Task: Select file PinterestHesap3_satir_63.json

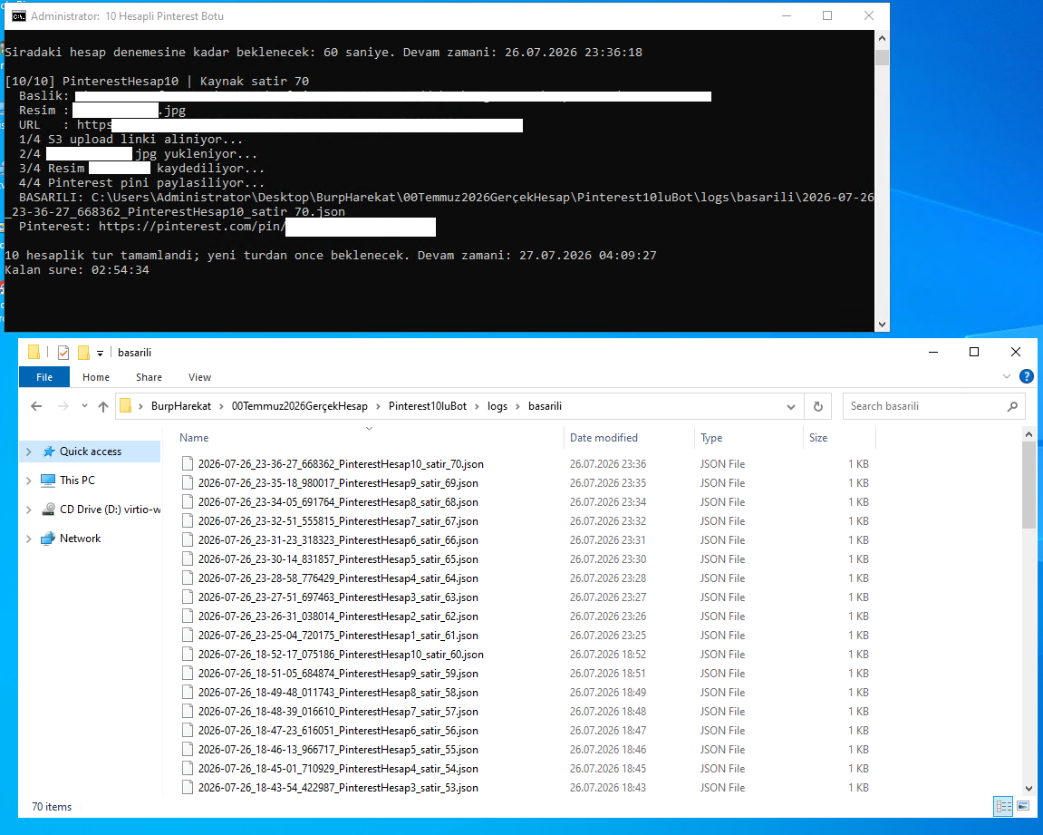Action: click(x=338, y=597)
